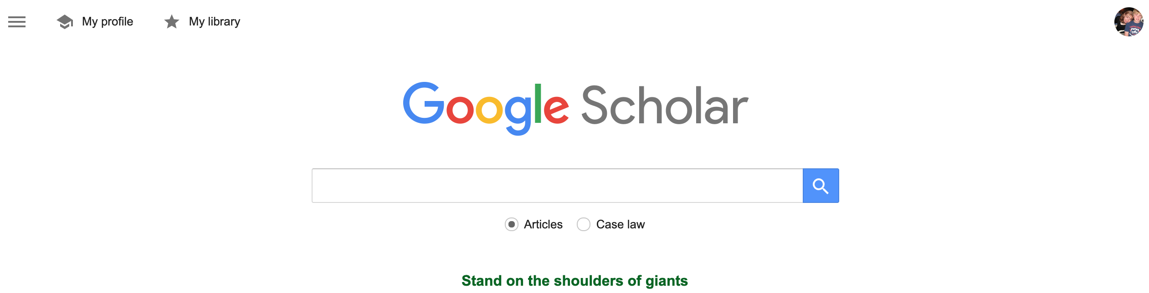Open the My profile link
This screenshot has width=1149, height=293.
pos(108,22)
